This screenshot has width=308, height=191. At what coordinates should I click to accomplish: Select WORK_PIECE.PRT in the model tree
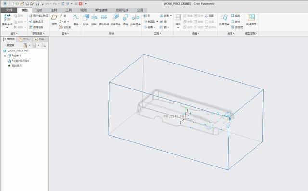pyautogui.click(x=16, y=51)
